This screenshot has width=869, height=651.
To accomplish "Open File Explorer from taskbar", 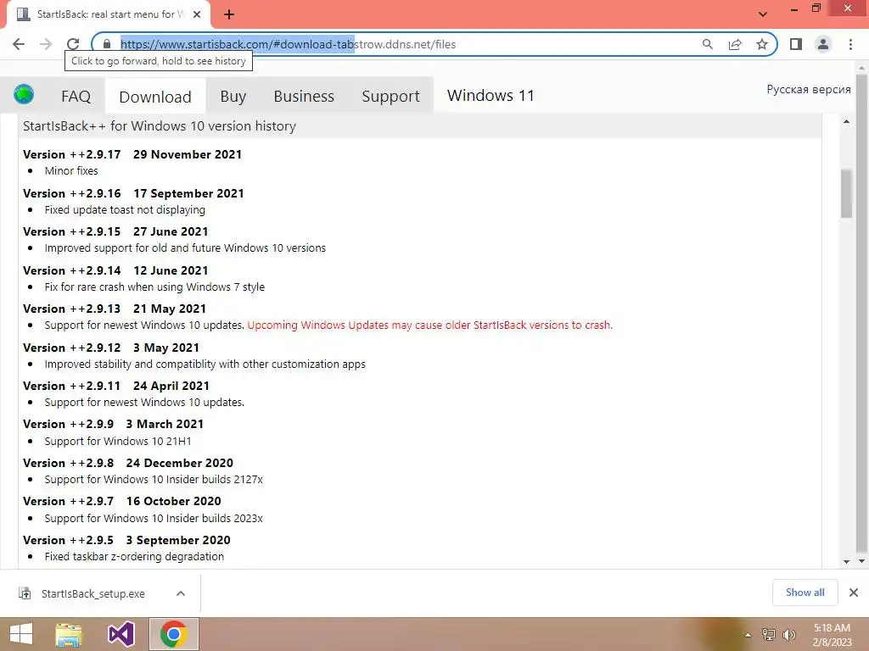I will (x=69, y=634).
